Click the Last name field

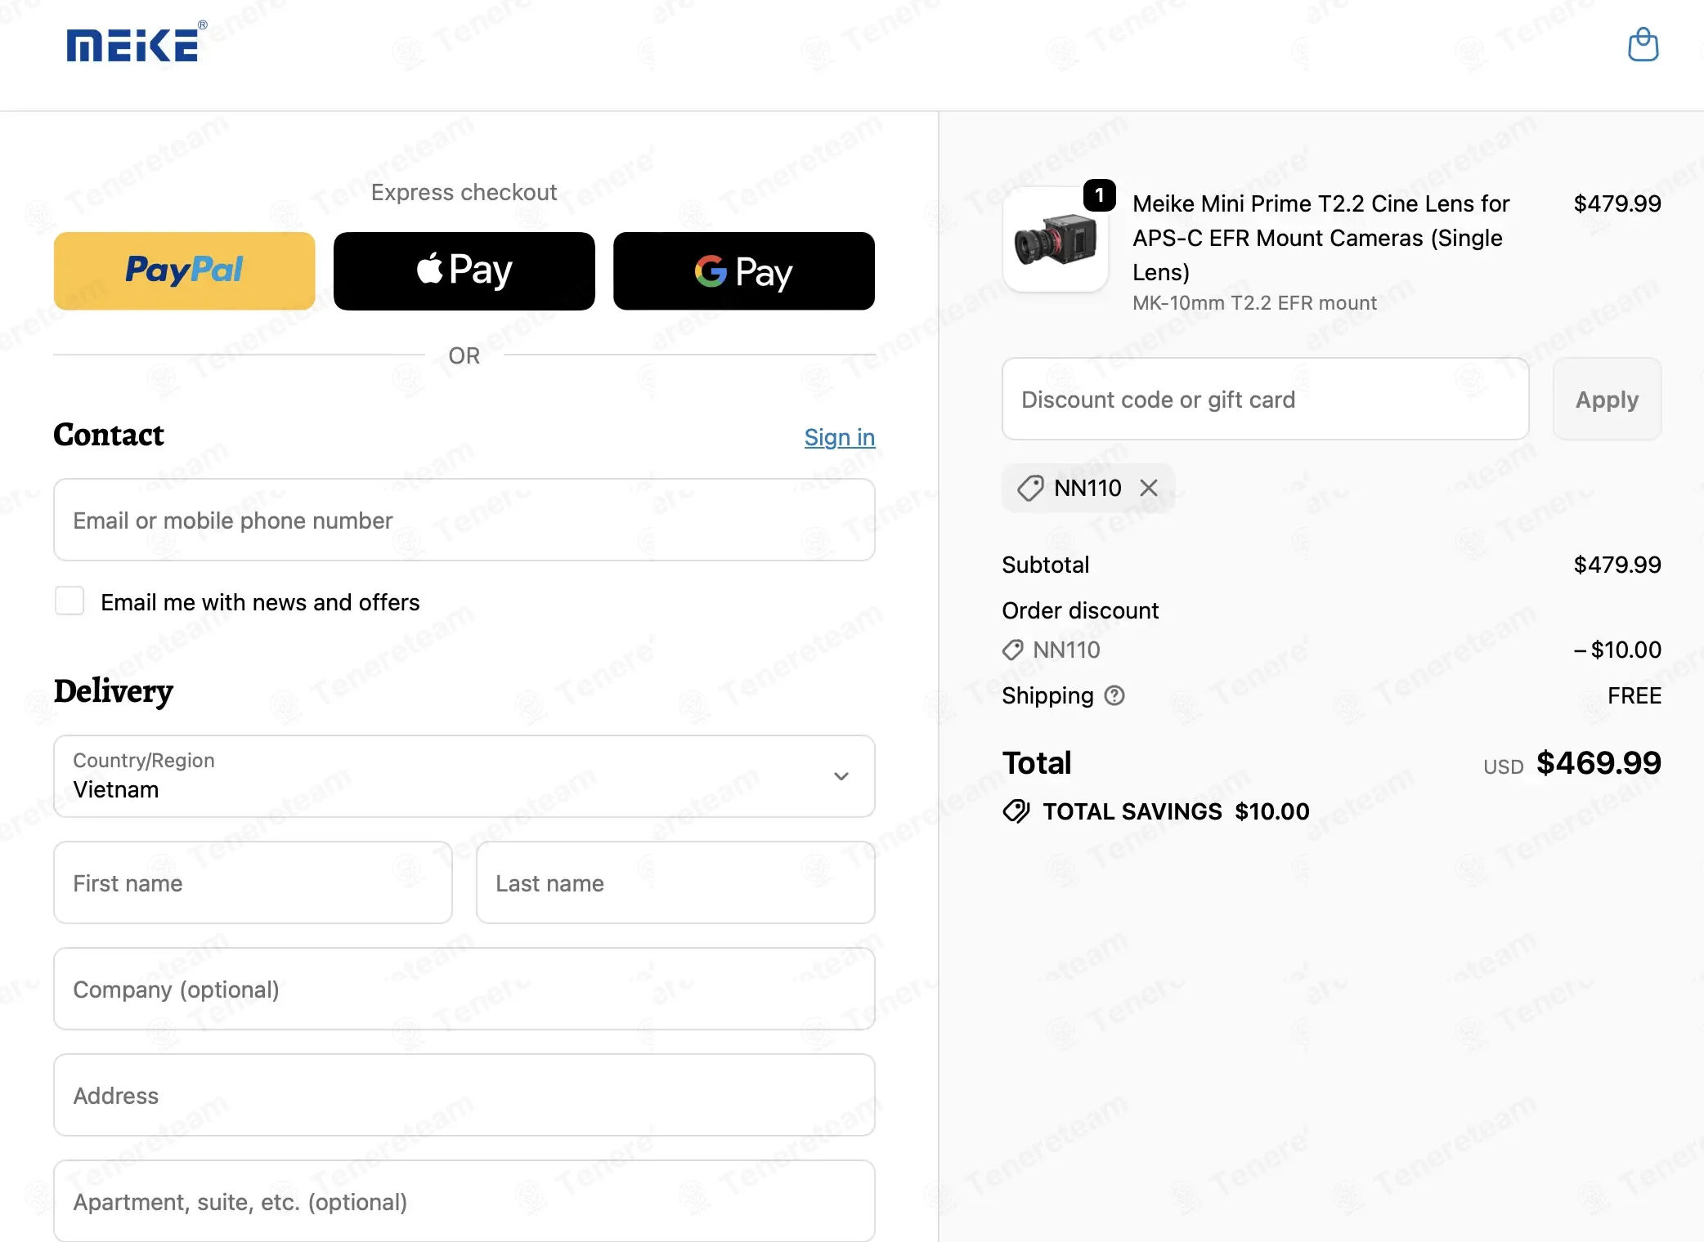(675, 882)
